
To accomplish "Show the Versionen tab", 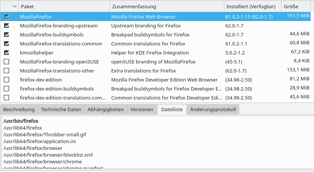I will tap(142, 110).
